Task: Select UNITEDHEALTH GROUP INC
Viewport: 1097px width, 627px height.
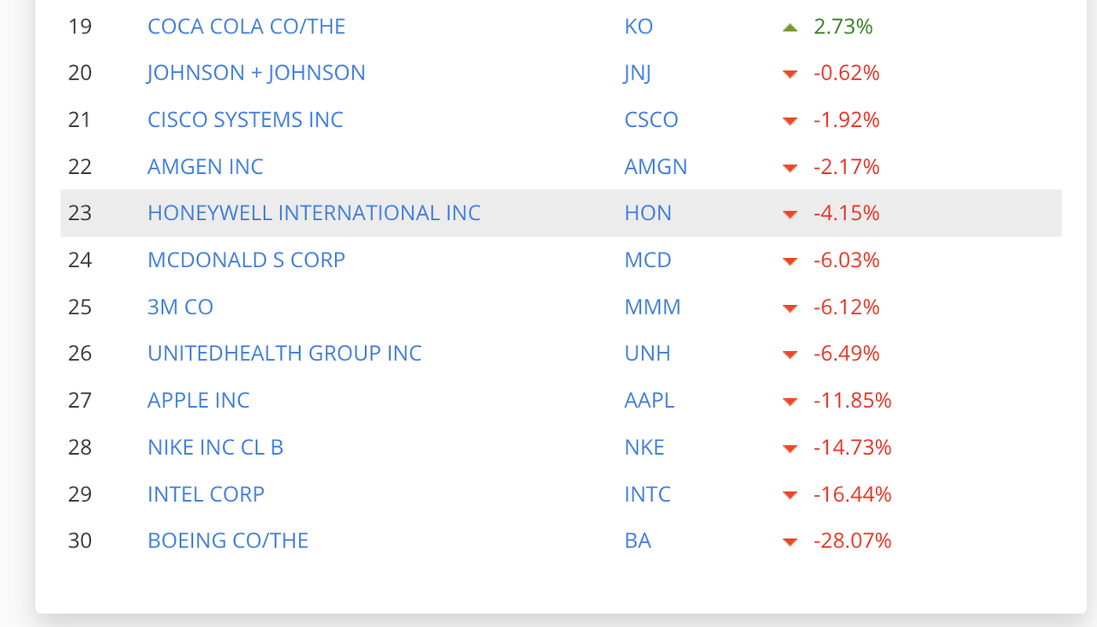Action: pyautogui.click(x=285, y=354)
